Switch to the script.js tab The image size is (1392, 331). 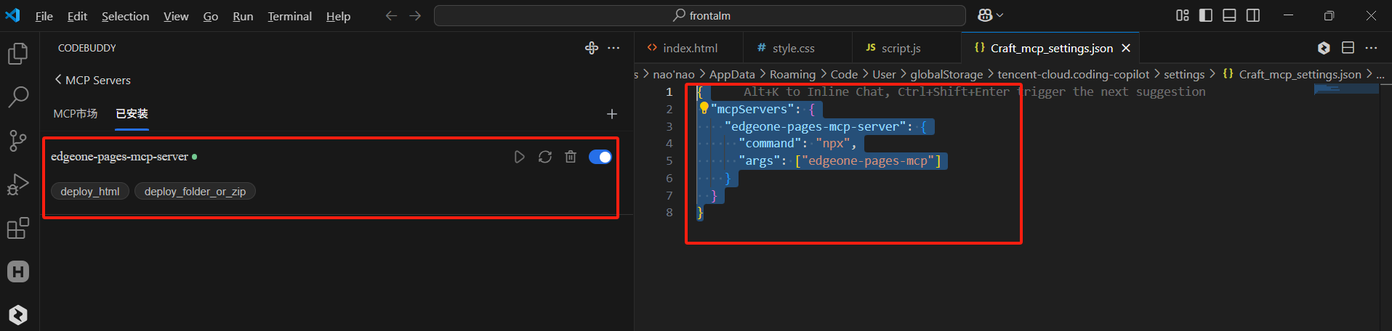point(906,48)
